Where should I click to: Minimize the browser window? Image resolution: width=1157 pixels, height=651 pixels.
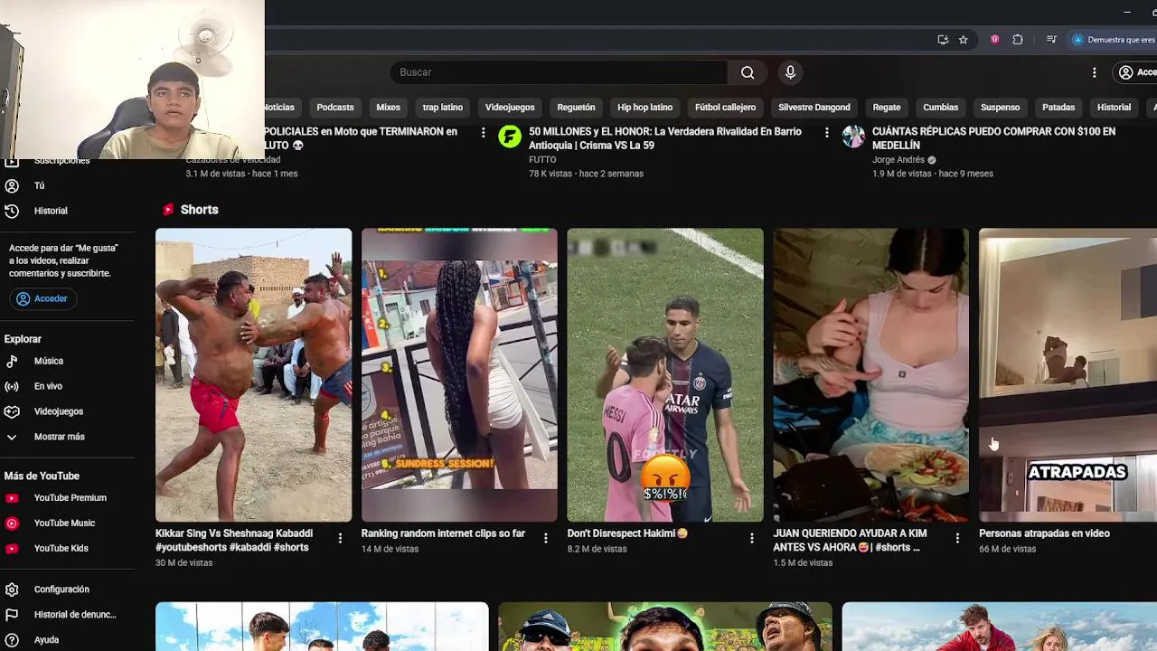(1126, 12)
